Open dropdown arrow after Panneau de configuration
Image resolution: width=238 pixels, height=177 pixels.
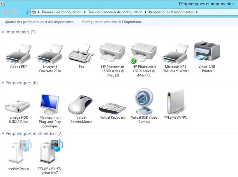point(85,12)
